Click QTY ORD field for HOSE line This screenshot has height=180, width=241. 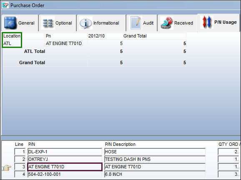[x=228, y=152]
